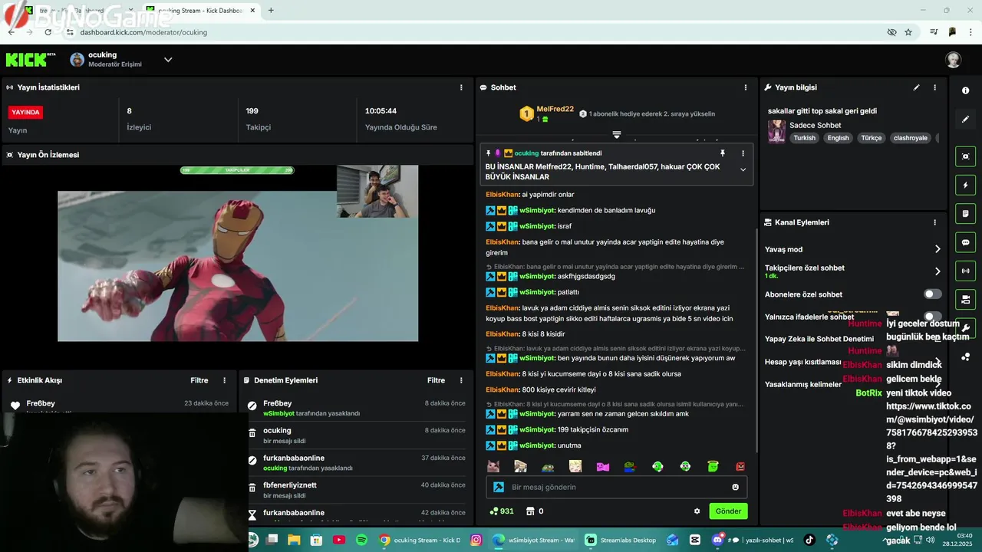
Task: Select the pencil edit icon in right sidebar
Action: tap(965, 120)
